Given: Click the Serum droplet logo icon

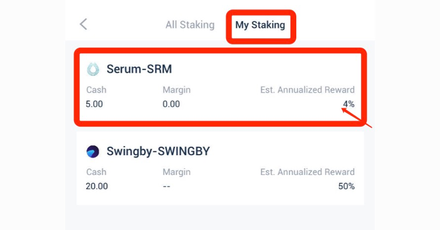Looking at the screenshot, I should pos(93,69).
